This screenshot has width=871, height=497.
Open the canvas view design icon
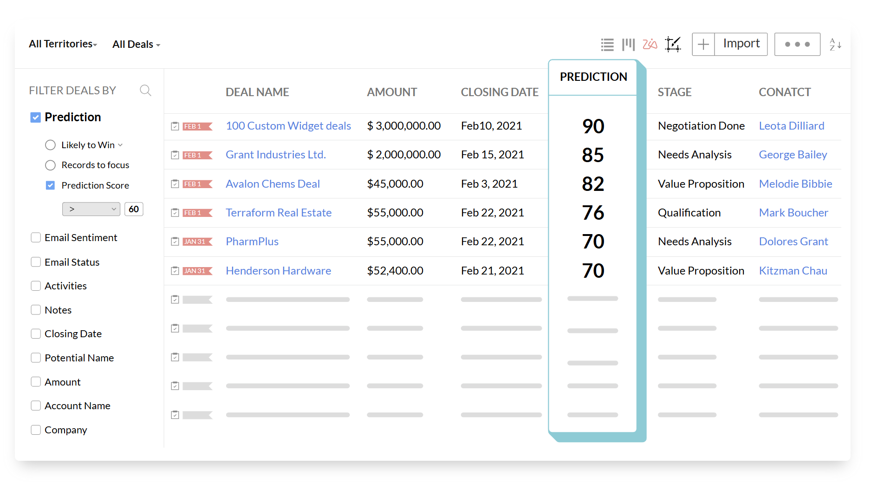click(673, 45)
